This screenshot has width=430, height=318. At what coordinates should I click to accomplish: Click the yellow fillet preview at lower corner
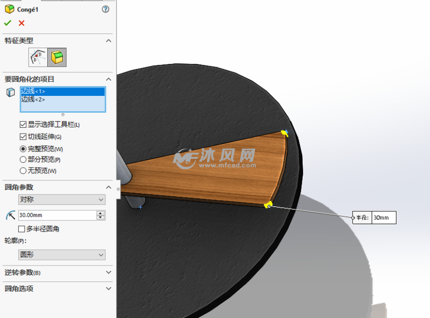point(268,205)
